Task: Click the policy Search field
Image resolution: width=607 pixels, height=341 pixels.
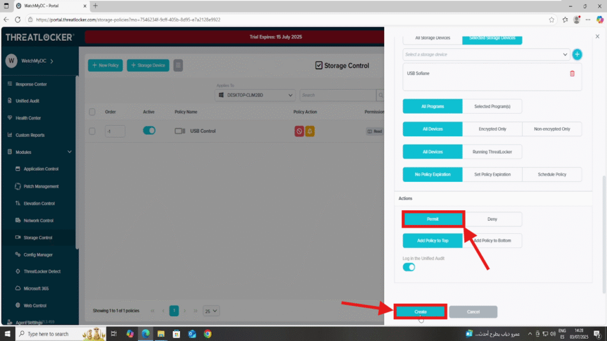Action: tap(337, 95)
